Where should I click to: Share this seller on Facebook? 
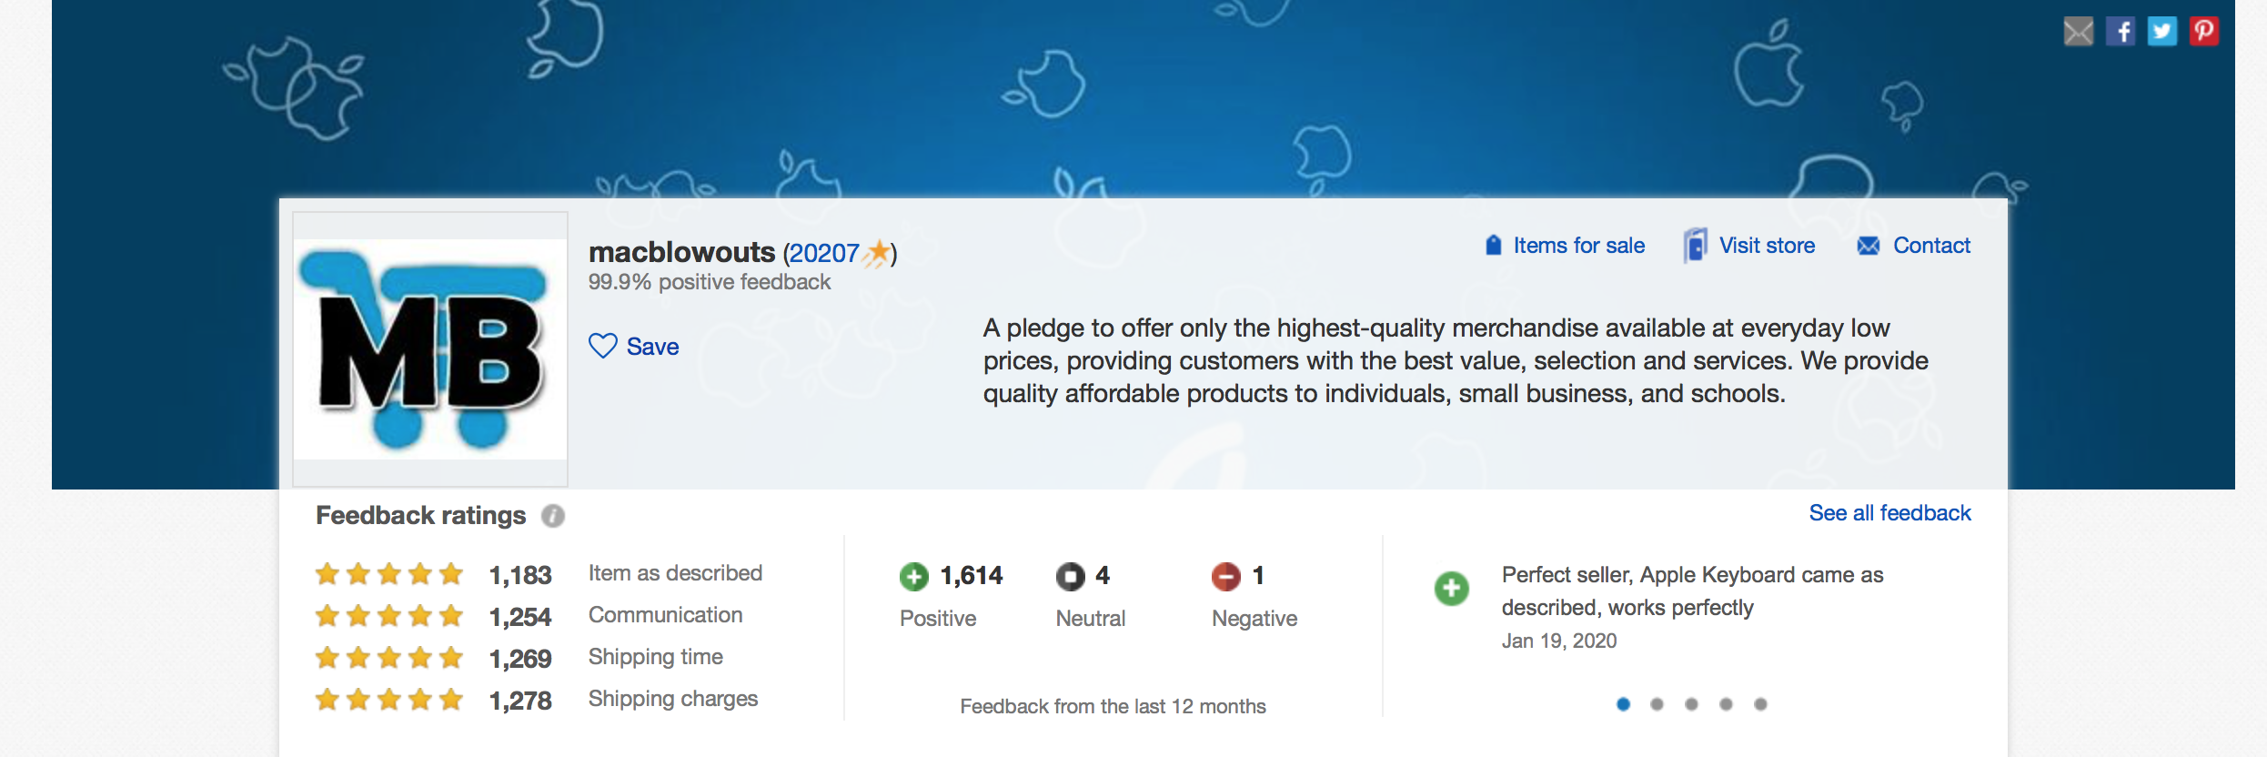pos(2121,32)
